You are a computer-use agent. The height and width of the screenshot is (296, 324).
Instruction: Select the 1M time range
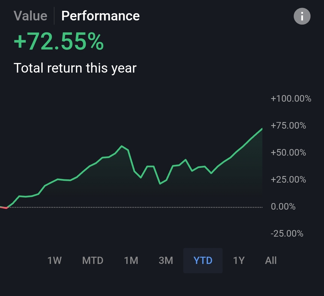tap(131, 261)
